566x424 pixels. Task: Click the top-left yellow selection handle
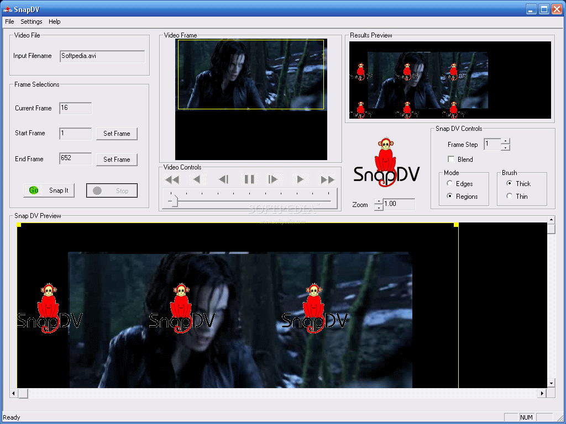19,225
